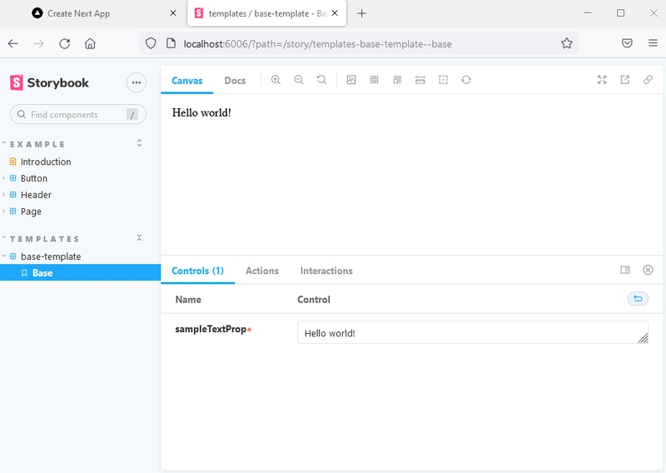The image size is (666, 473).
Task: Copy canvas link with the chain icon
Action: pyautogui.click(x=648, y=80)
